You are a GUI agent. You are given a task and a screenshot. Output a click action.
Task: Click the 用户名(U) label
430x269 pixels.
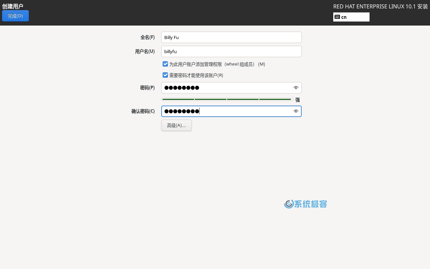pos(145,51)
